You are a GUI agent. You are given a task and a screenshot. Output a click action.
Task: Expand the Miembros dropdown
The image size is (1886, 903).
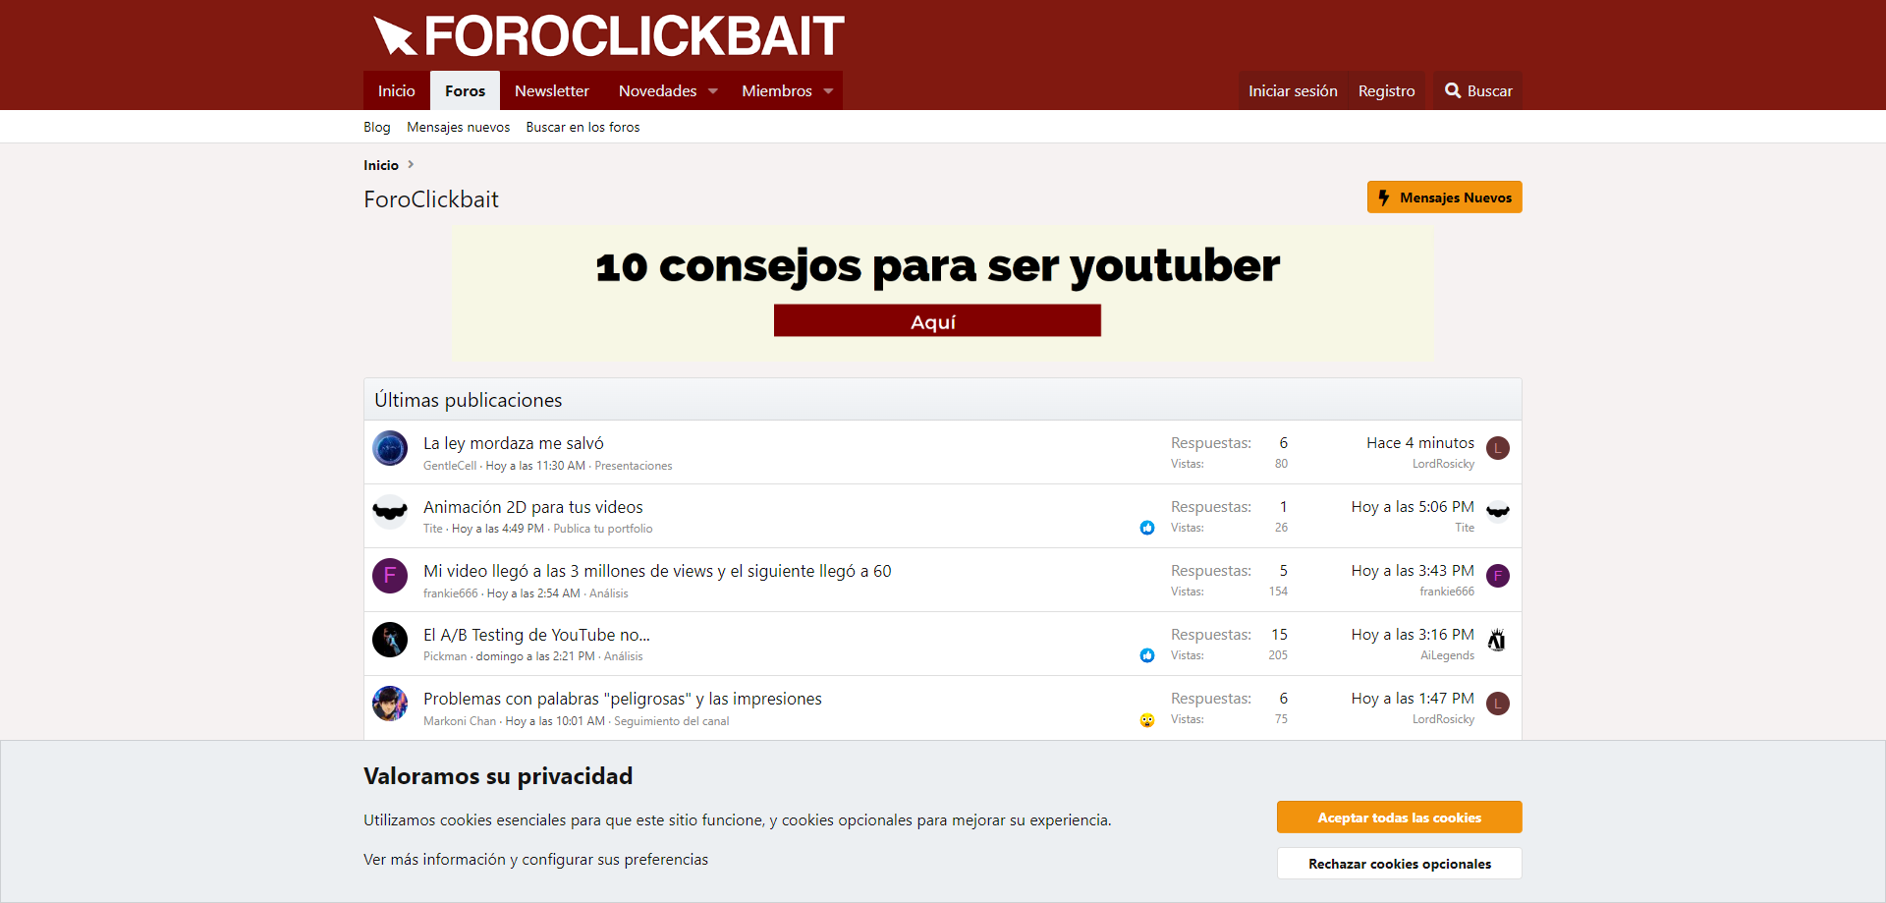786,90
